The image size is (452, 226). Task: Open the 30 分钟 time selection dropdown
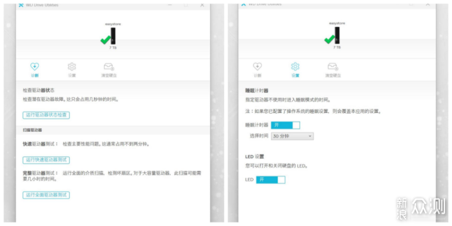(x=293, y=136)
